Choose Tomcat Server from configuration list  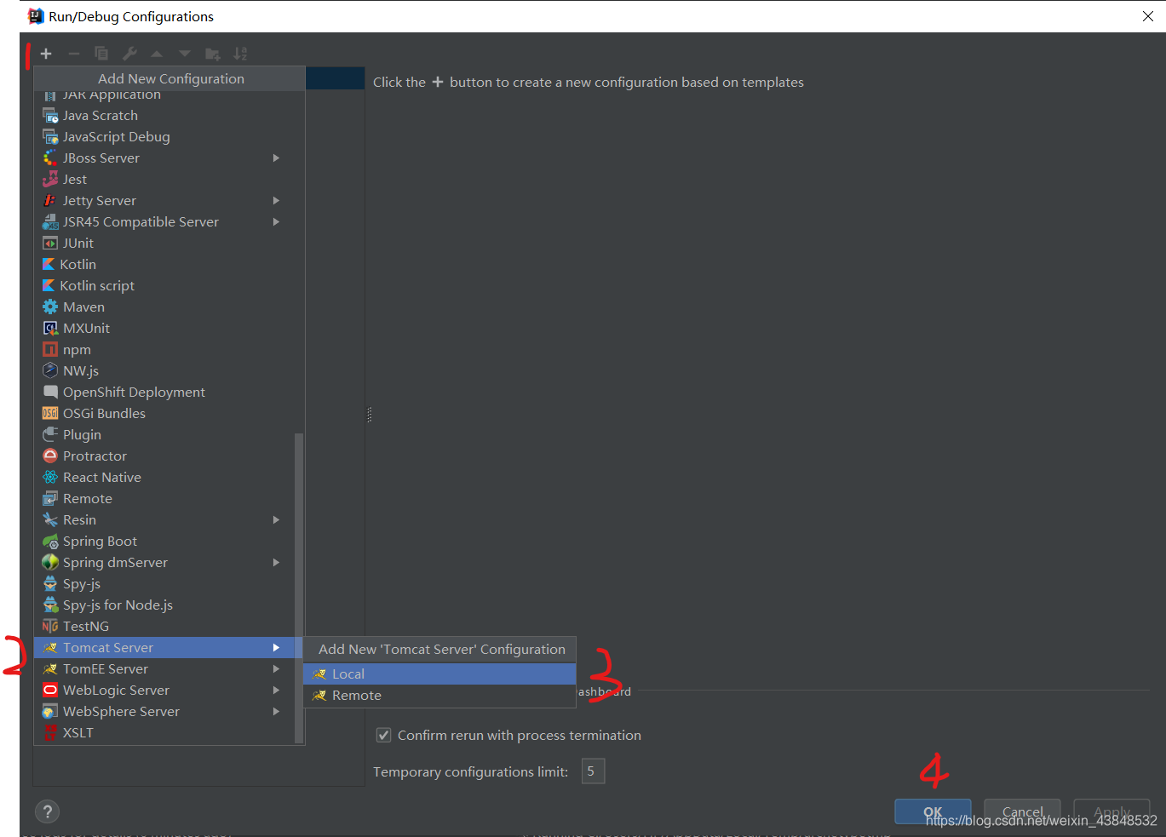click(169, 647)
